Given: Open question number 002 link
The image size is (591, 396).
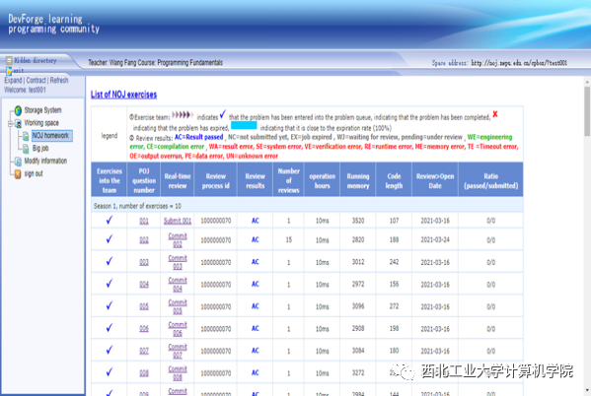Looking at the screenshot, I should (144, 240).
